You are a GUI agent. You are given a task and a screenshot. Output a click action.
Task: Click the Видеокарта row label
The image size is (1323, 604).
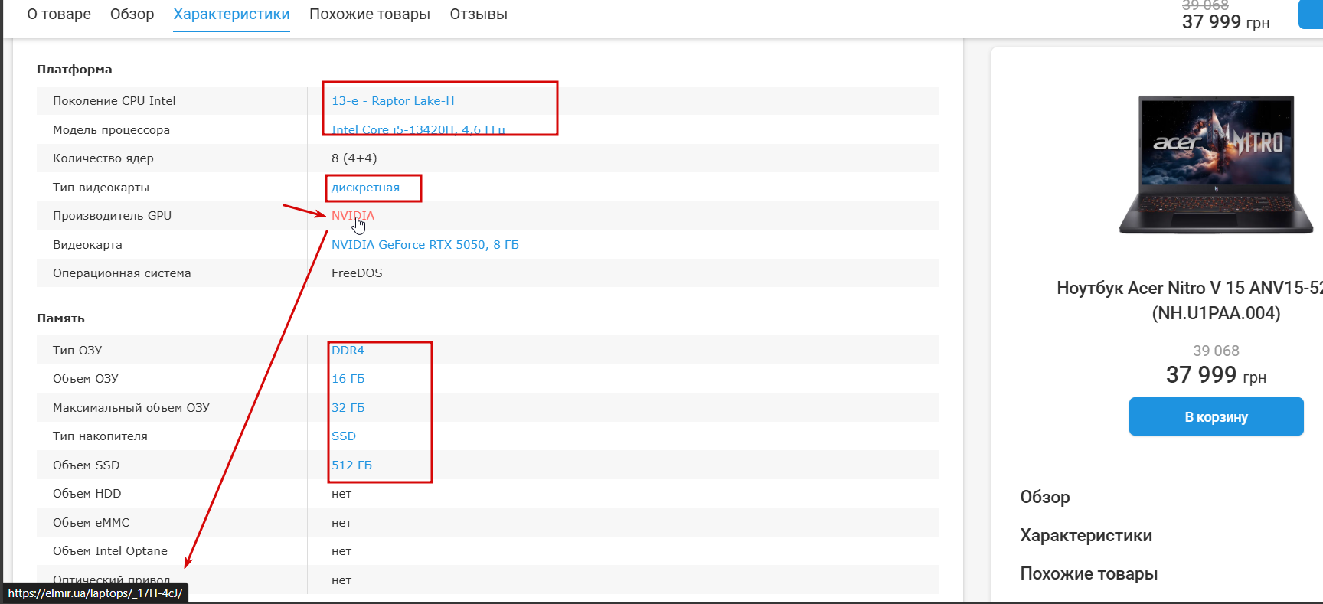[x=87, y=245]
